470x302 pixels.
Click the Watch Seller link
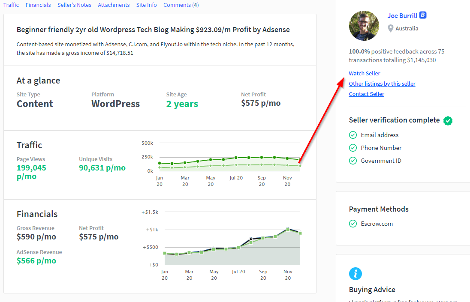point(365,73)
